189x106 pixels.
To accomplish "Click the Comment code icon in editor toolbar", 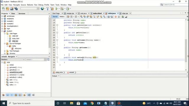I will [123, 17].
